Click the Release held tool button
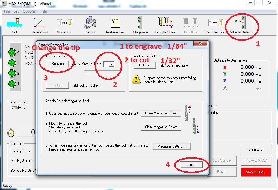This screenshot has width=278, height=190. pyautogui.click(x=145, y=65)
